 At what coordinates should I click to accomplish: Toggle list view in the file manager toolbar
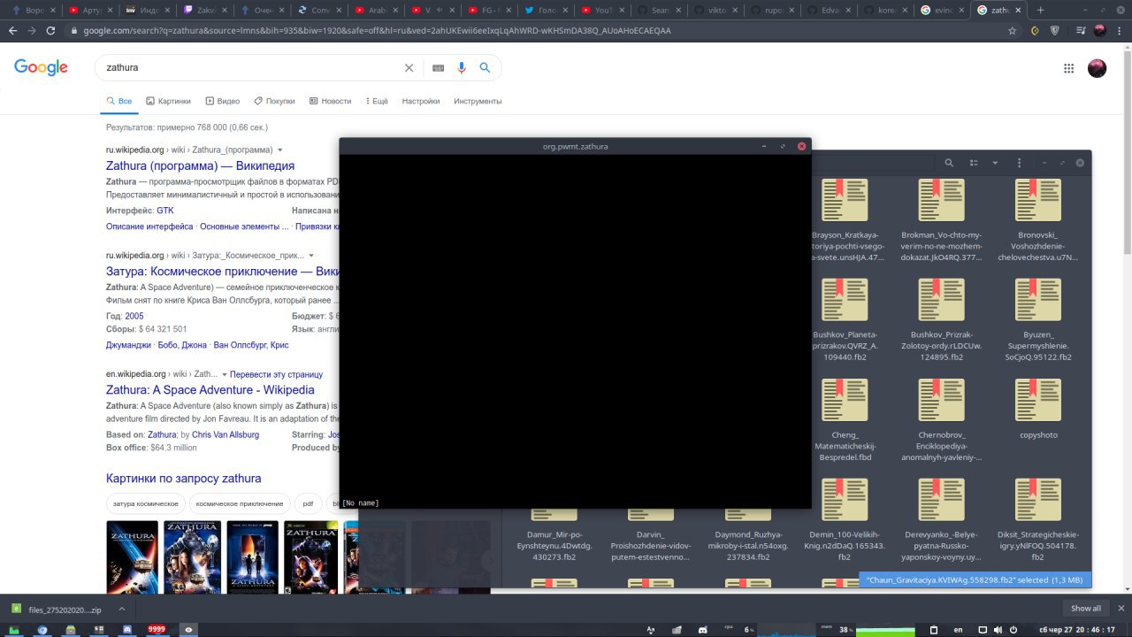(974, 163)
